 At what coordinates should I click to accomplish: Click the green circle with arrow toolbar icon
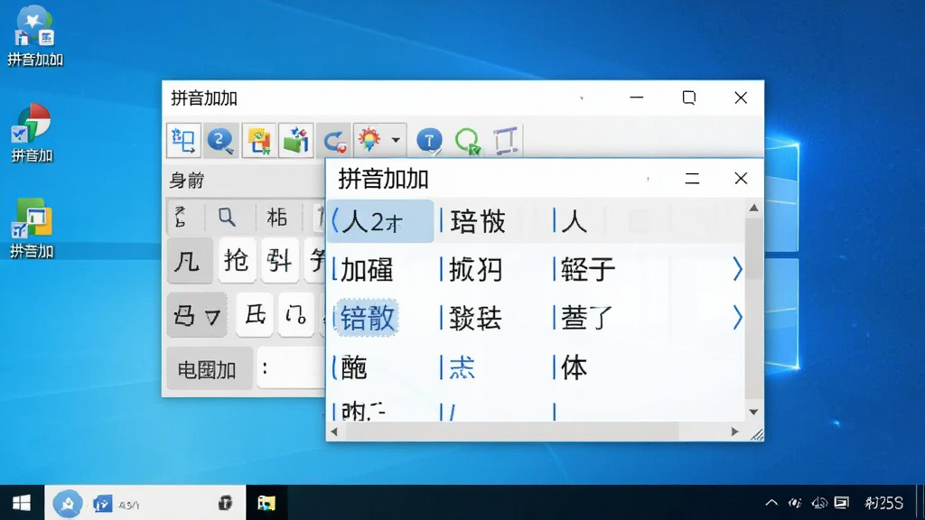coord(468,142)
